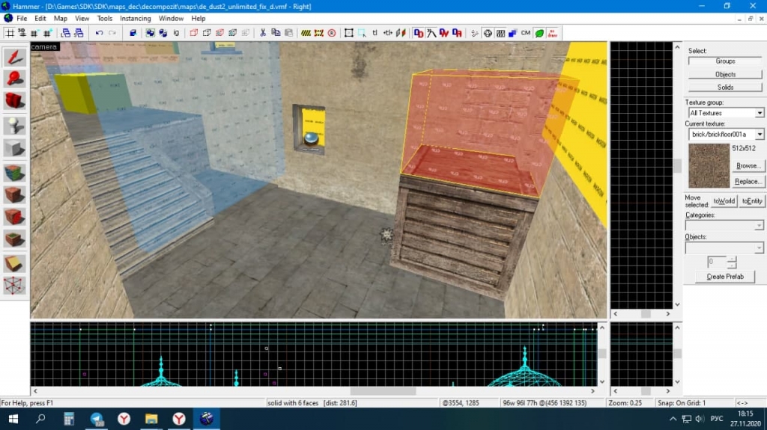Select the Magnify tool in left toolbar
The width and height of the screenshot is (767, 430).
point(14,79)
